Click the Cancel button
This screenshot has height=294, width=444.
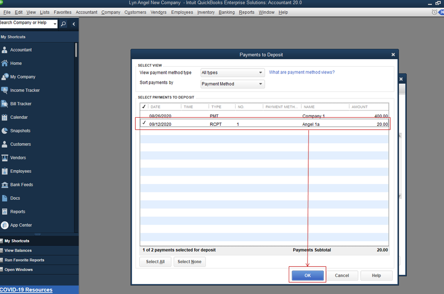(342, 275)
